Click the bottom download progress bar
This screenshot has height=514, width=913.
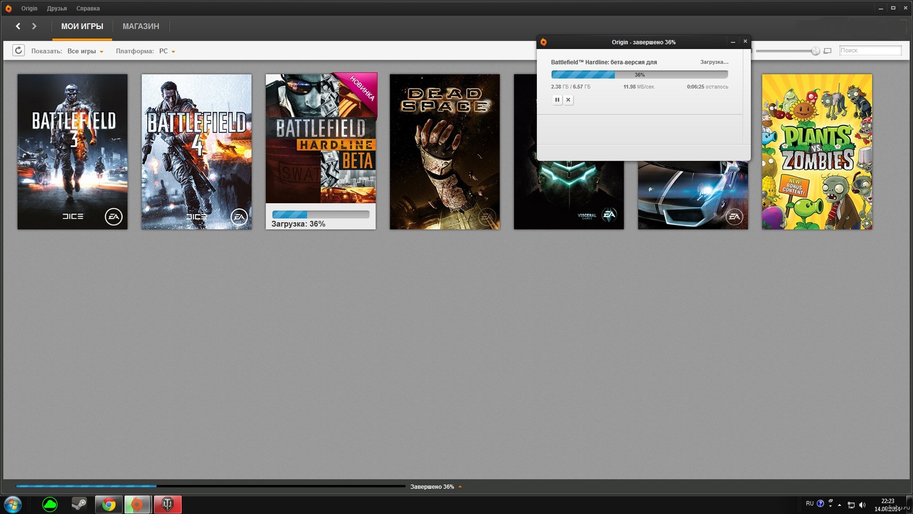(211, 487)
